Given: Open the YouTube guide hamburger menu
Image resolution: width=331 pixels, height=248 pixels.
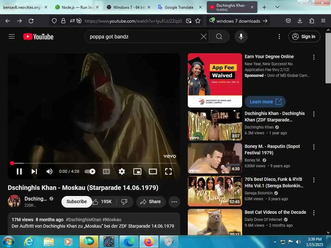Looking at the screenshot, I should pyautogui.click(x=12, y=36).
